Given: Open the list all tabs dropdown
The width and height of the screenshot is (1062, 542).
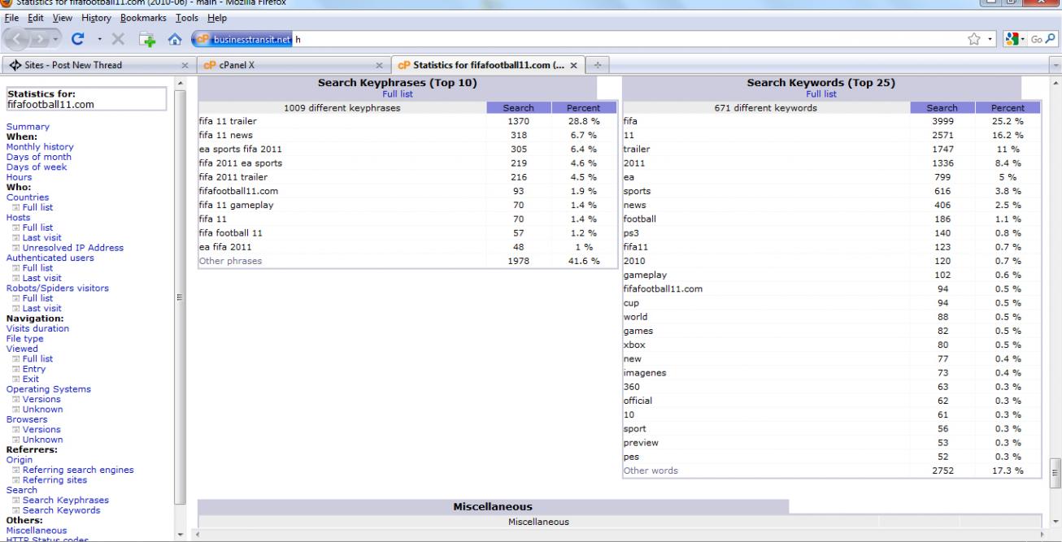Looking at the screenshot, I should click(x=1055, y=64).
